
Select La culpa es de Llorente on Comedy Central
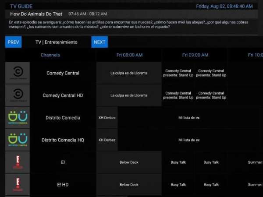click(129, 73)
